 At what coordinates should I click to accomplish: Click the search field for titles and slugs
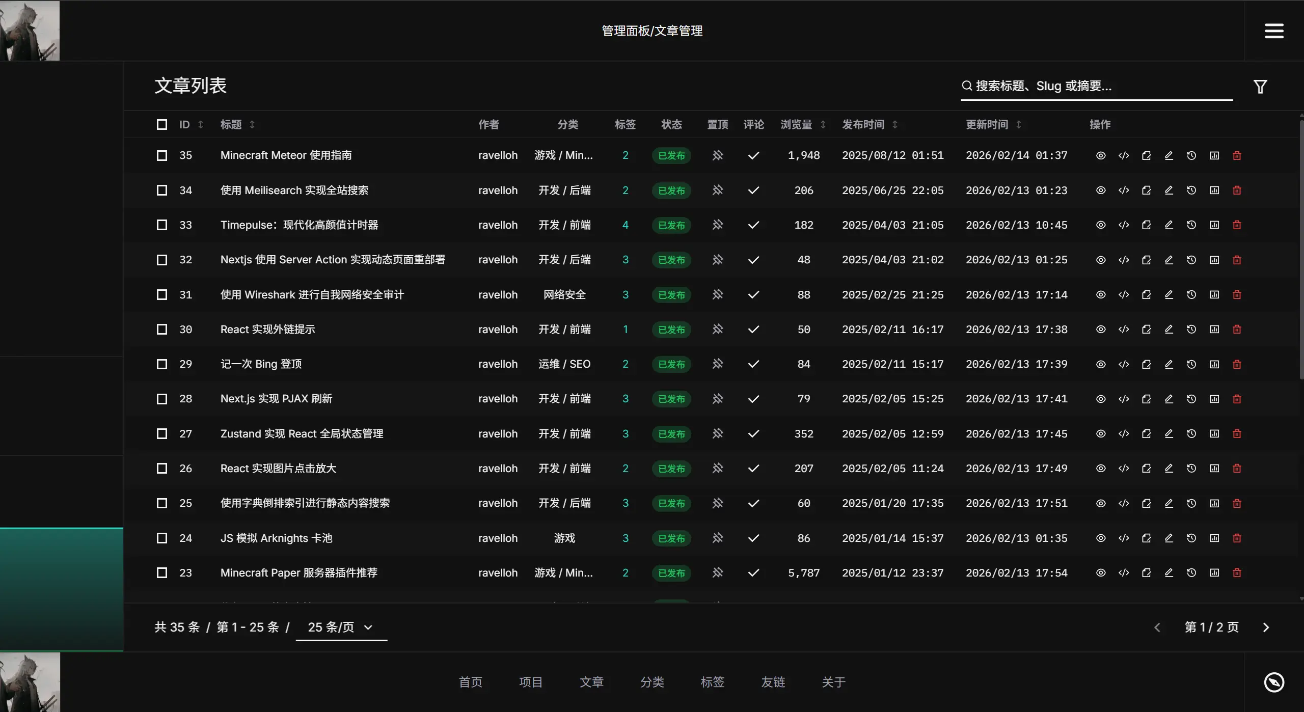point(1095,86)
